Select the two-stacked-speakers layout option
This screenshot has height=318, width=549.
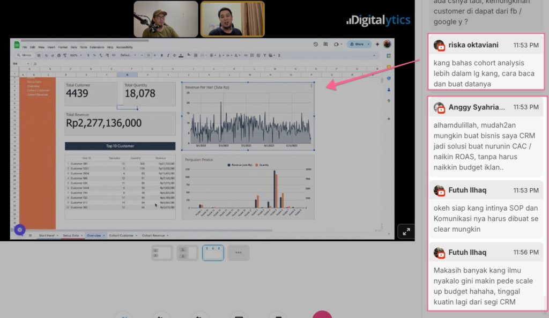click(162, 253)
